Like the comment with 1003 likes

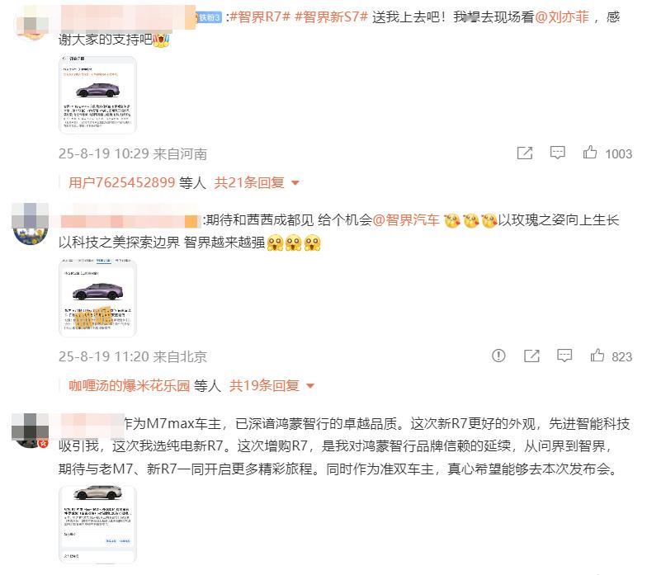pyautogui.click(x=589, y=153)
